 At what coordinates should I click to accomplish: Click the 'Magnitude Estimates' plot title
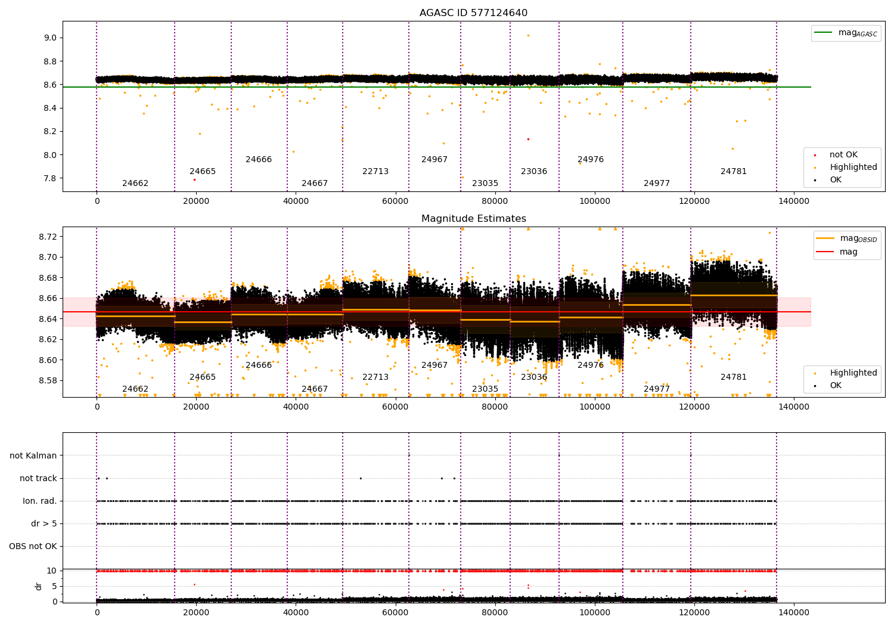473,219
